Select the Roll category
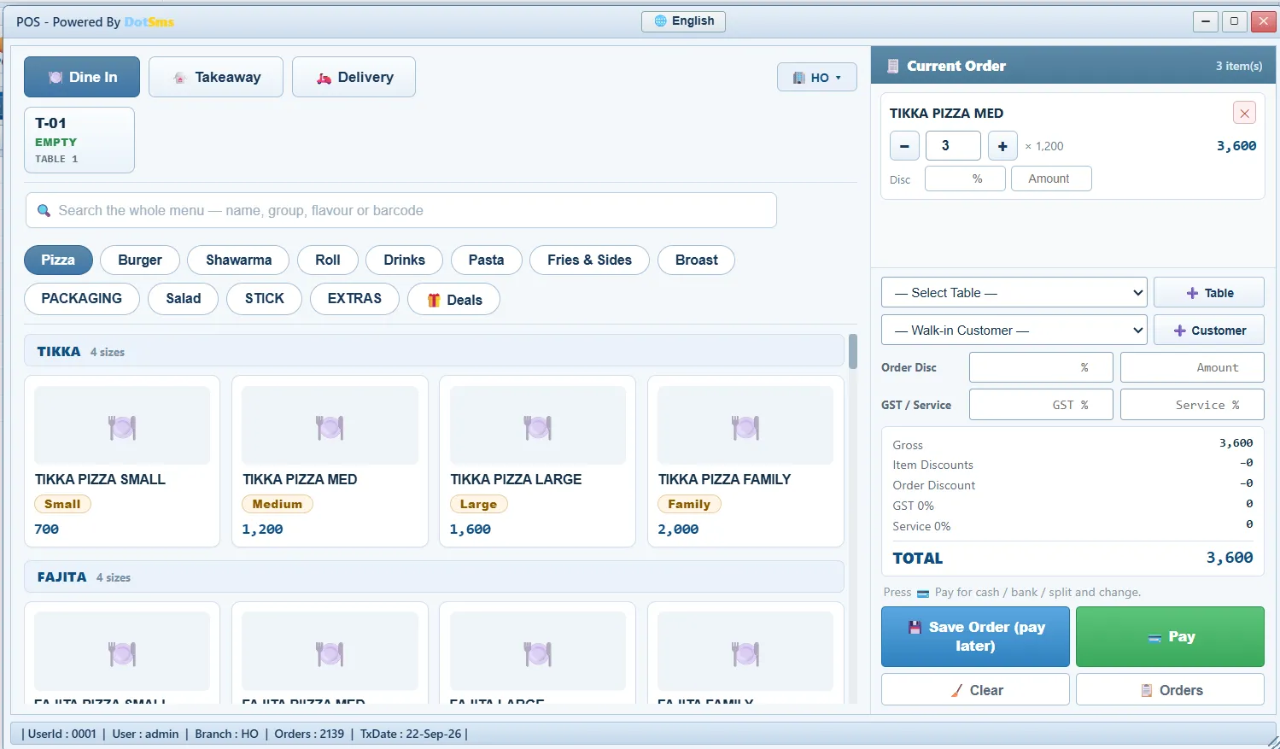This screenshot has height=749, width=1280. tap(328, 260)
